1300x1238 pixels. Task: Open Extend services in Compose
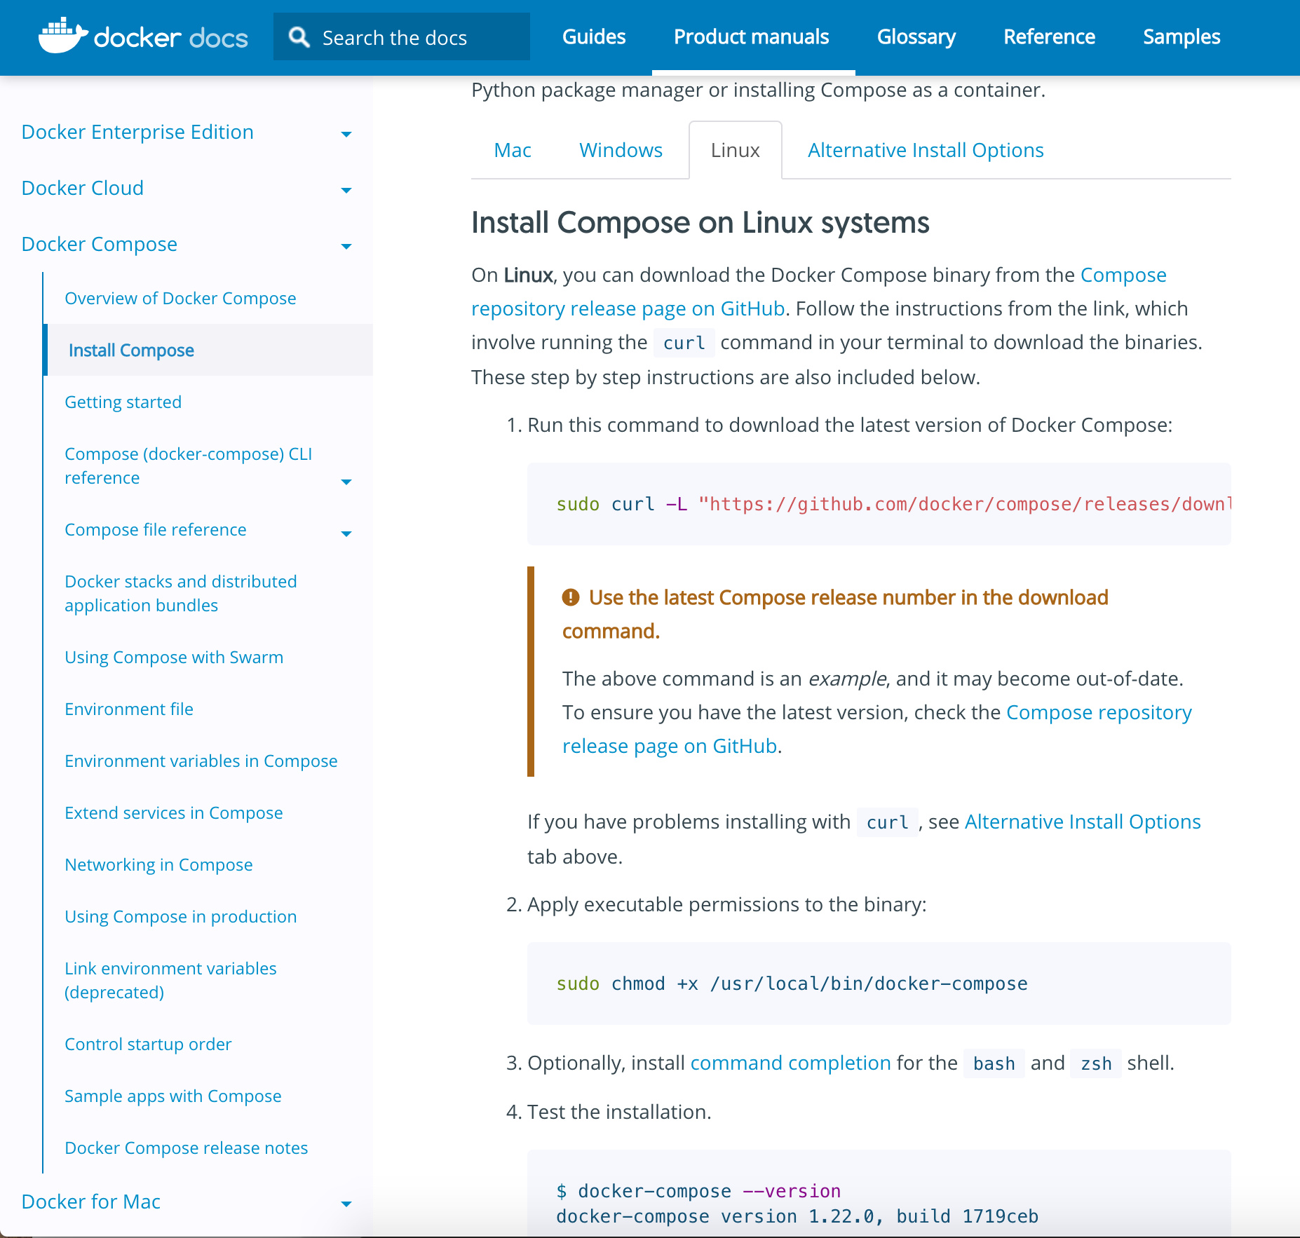(x=174, y=812)
